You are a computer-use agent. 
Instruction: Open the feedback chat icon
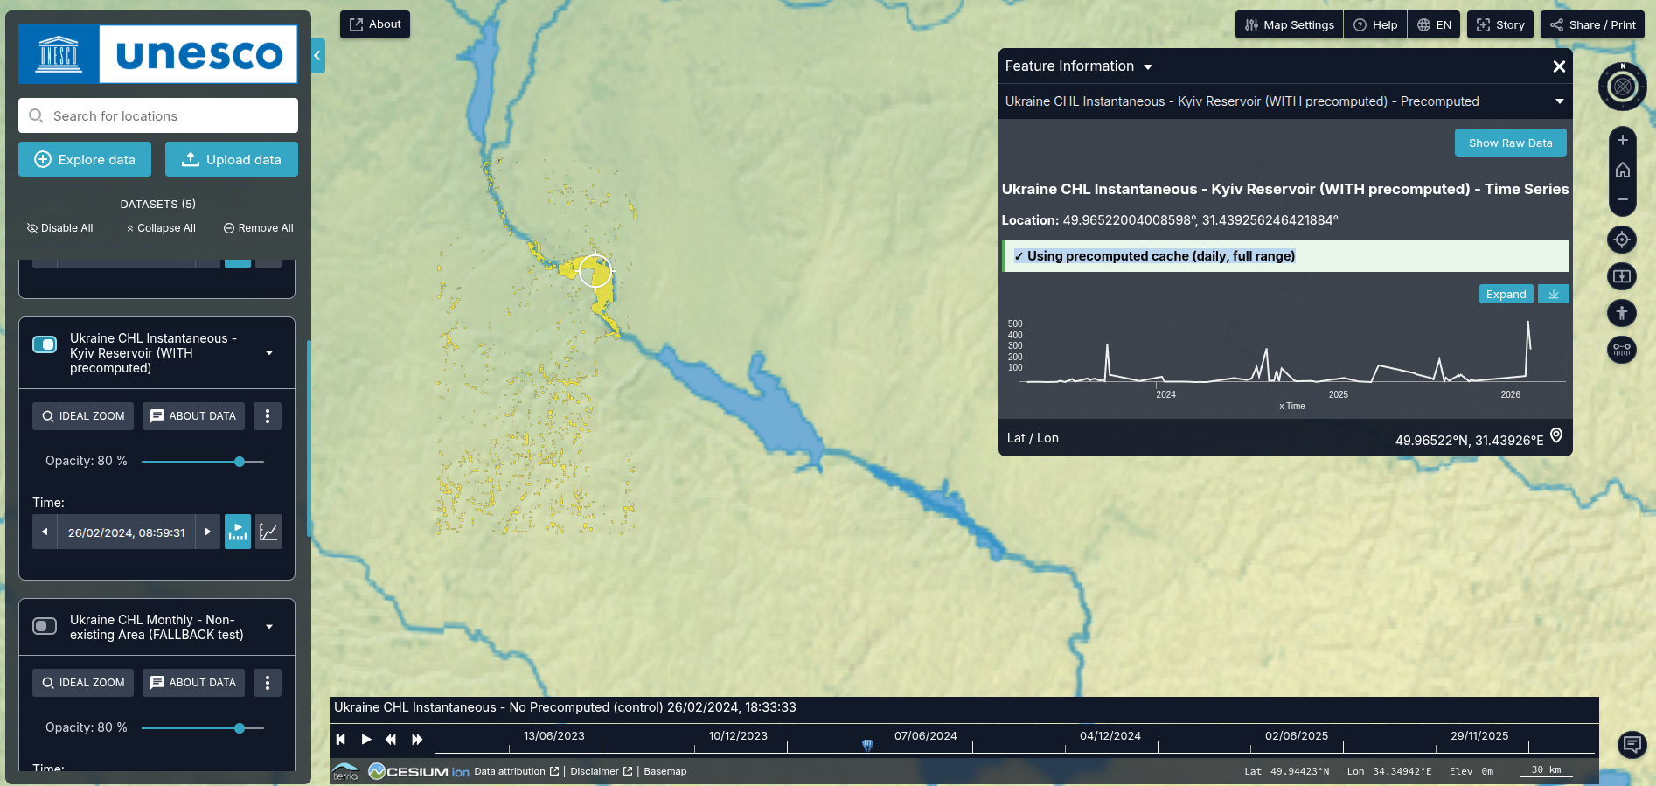1631,744
